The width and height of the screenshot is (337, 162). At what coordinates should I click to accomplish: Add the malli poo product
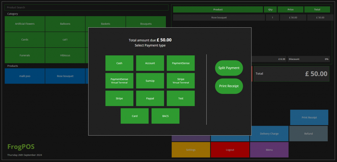coord(25,76)
